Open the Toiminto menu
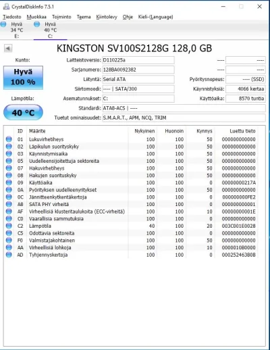The image size is (270, 350). pyautogui.click(x=61, y=17)
